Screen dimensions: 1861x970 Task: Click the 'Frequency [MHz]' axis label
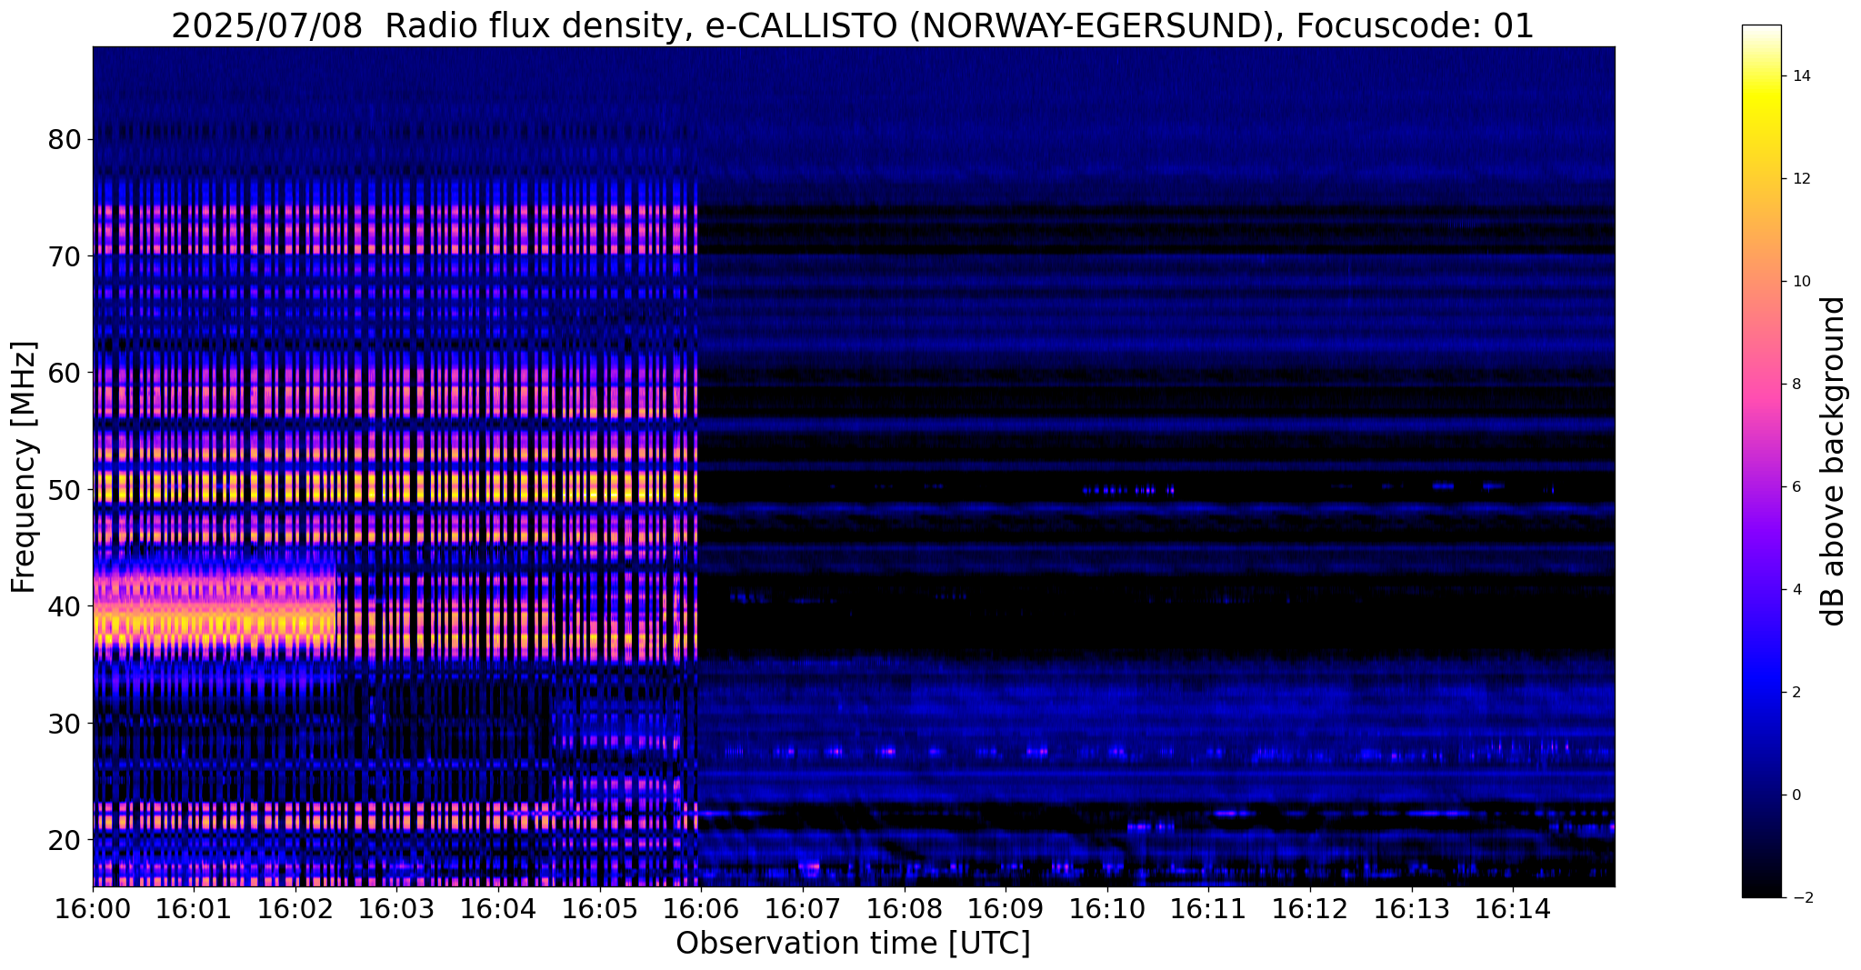click(x=25, y=467)
